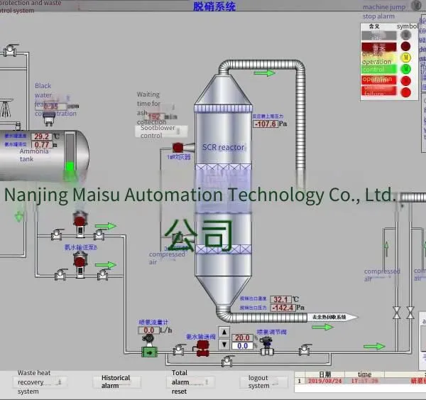The width and height of the screenshot is (426, 400).
Task: Click the SCR reactor vessel
Action: coord(223,190)
